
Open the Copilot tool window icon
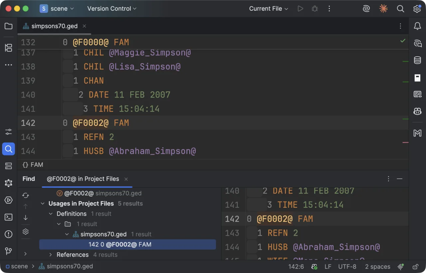(417, 112)
